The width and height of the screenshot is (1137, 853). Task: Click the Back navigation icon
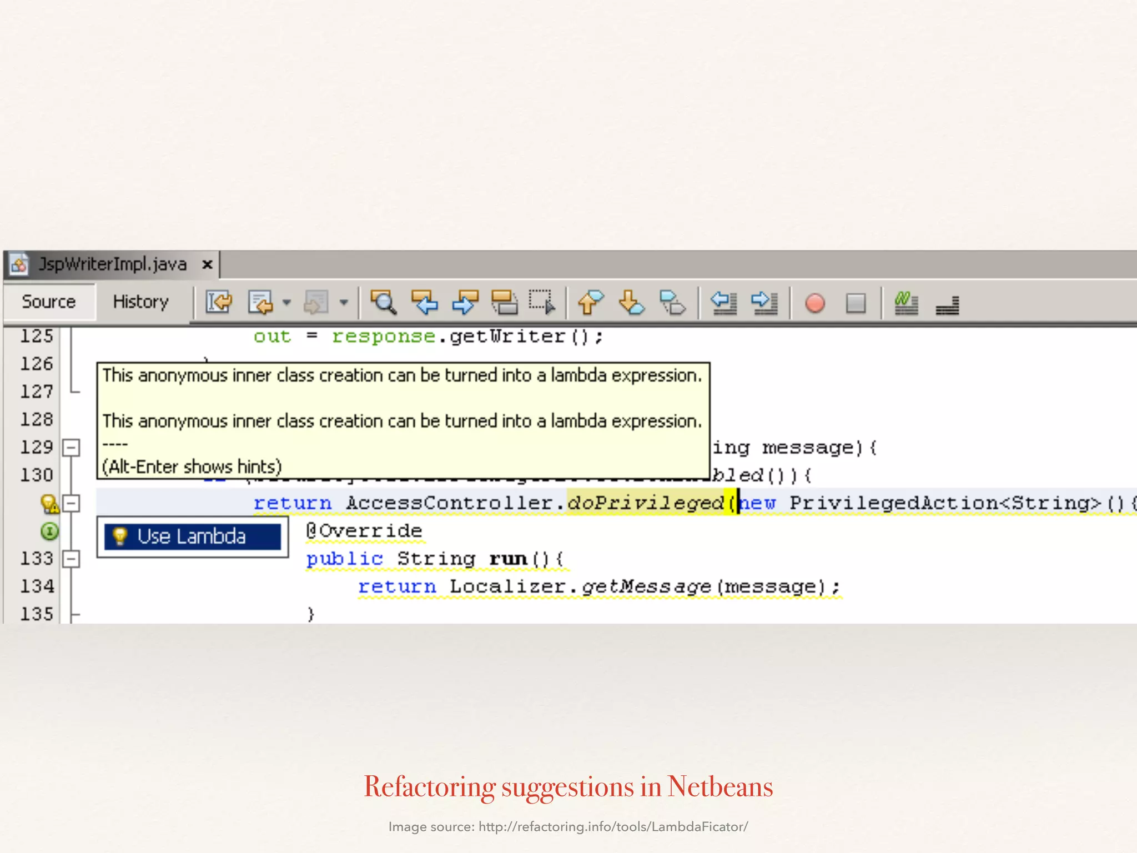[260, 303]
